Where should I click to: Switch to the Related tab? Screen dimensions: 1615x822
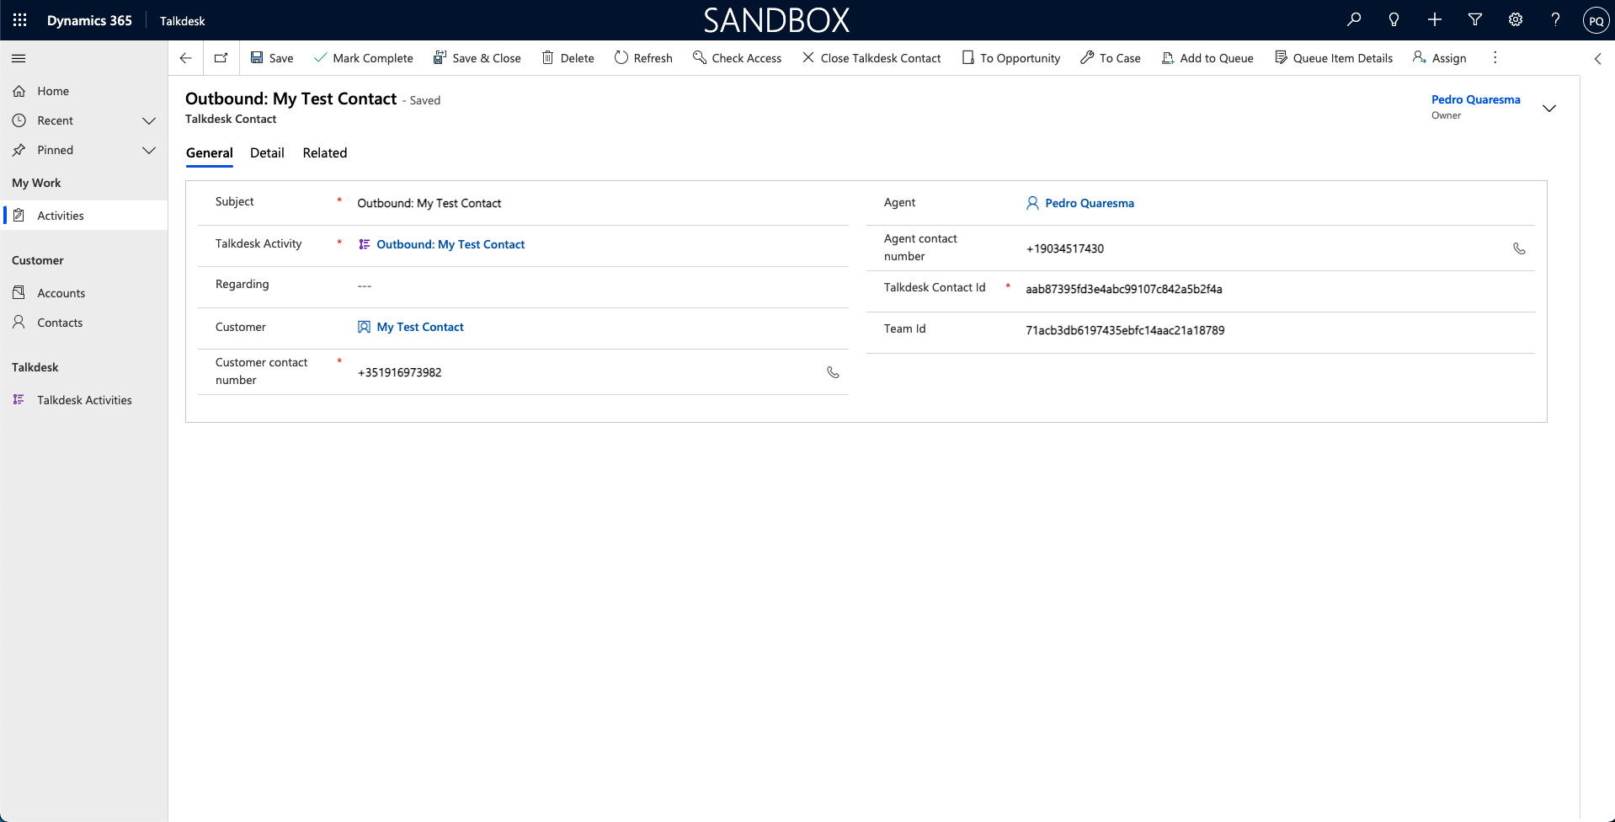click(x=325, y=153)
